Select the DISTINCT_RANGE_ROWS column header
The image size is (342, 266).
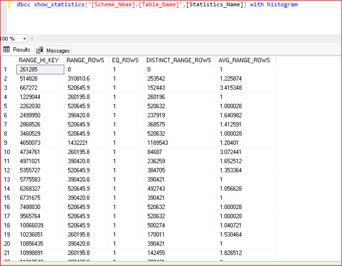179,60
